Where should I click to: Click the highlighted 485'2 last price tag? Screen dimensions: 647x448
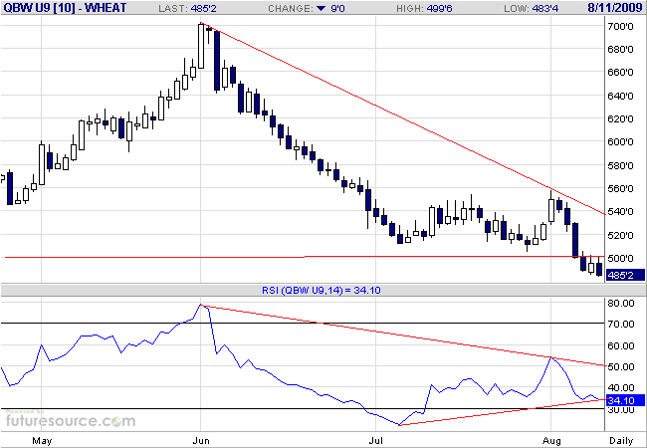click(625, 275)
